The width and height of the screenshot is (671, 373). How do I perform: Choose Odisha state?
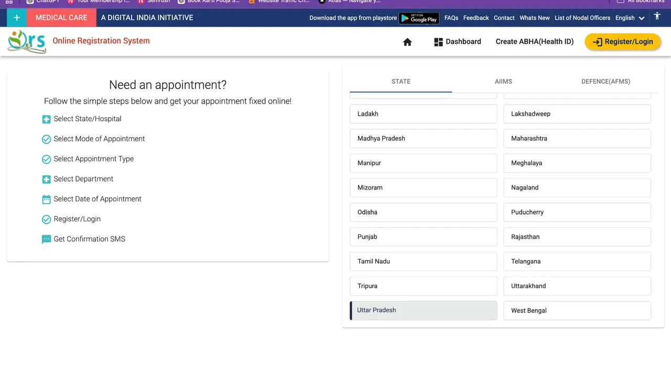(424, 212)
